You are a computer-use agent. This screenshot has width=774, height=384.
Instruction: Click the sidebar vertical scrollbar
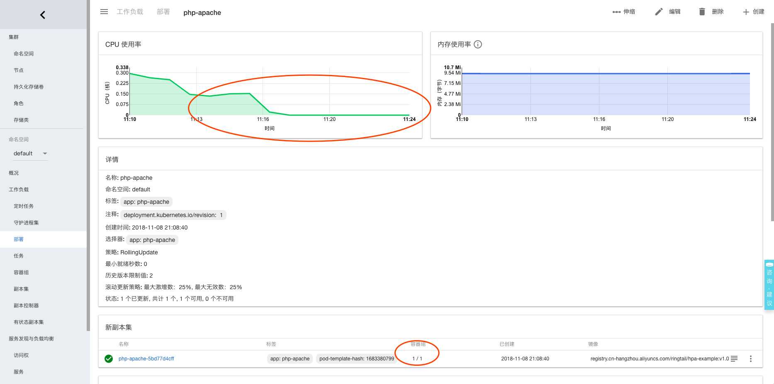pos(88,166)
